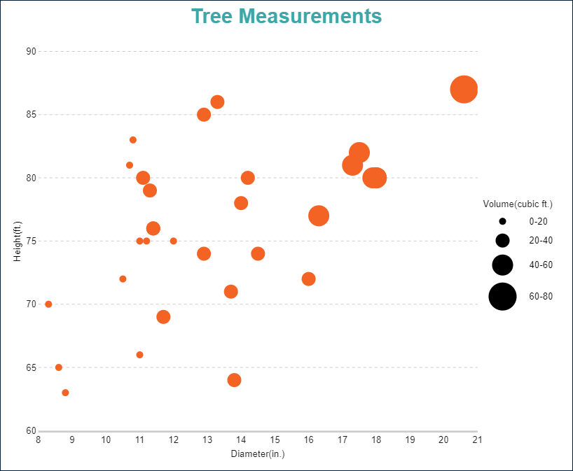The image size is (573, 471).
Task: Click the 0-20 legend circle
Action: click(x=502, y=221)
